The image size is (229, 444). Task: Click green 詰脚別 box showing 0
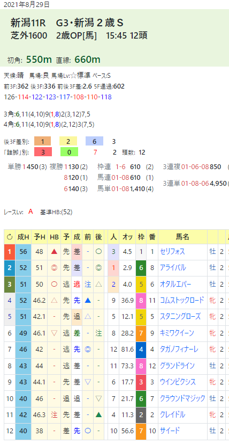[x=68, y=152]
